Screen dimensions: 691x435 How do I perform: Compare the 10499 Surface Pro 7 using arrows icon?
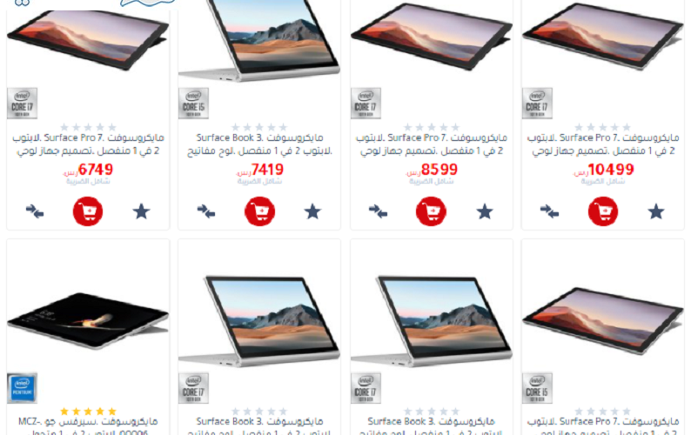[549, 211]
